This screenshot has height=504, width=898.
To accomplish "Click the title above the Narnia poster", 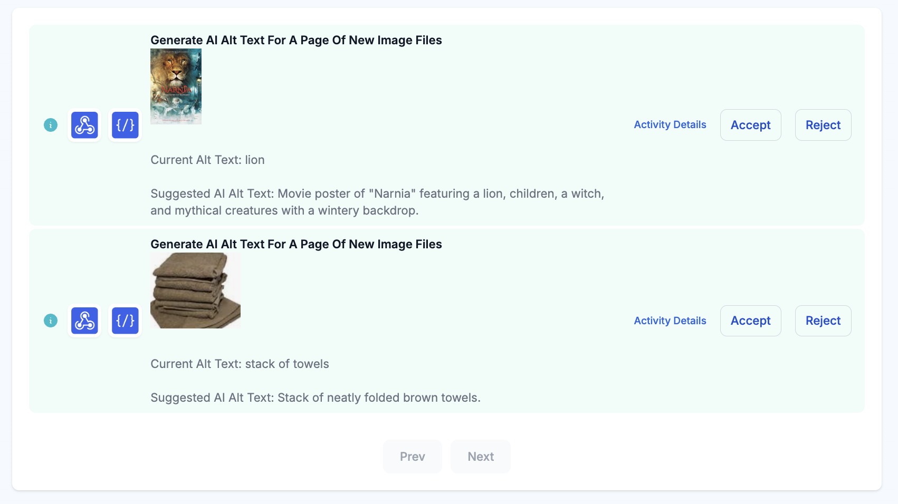I will pyautogui.click(x=296, y=40).
